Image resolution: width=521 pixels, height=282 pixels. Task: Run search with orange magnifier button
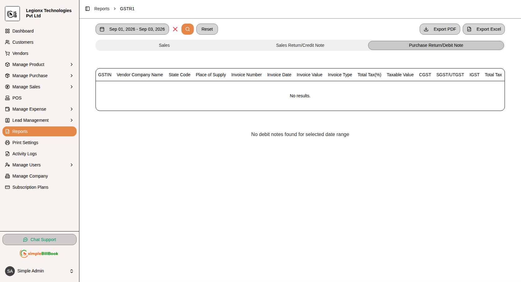coord(188,29)
